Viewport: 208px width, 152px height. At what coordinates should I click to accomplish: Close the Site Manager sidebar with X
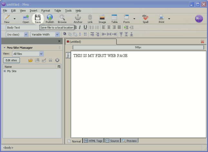coord(59,41)
